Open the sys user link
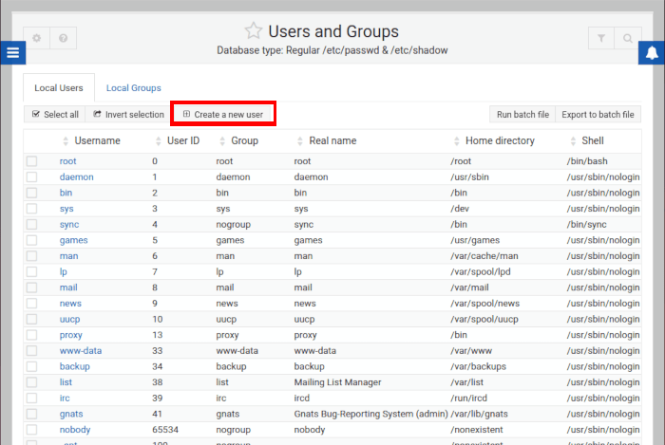This screenshot has width=665, height=445. pyautogui.click(x=66, y=209)
